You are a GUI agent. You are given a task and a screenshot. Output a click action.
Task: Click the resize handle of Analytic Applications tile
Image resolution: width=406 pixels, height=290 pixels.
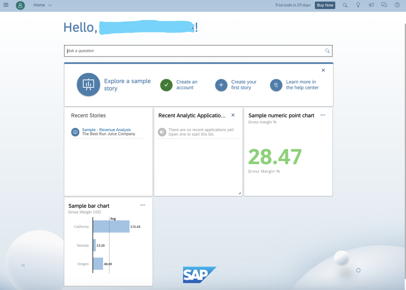click(x=240, y=193)
